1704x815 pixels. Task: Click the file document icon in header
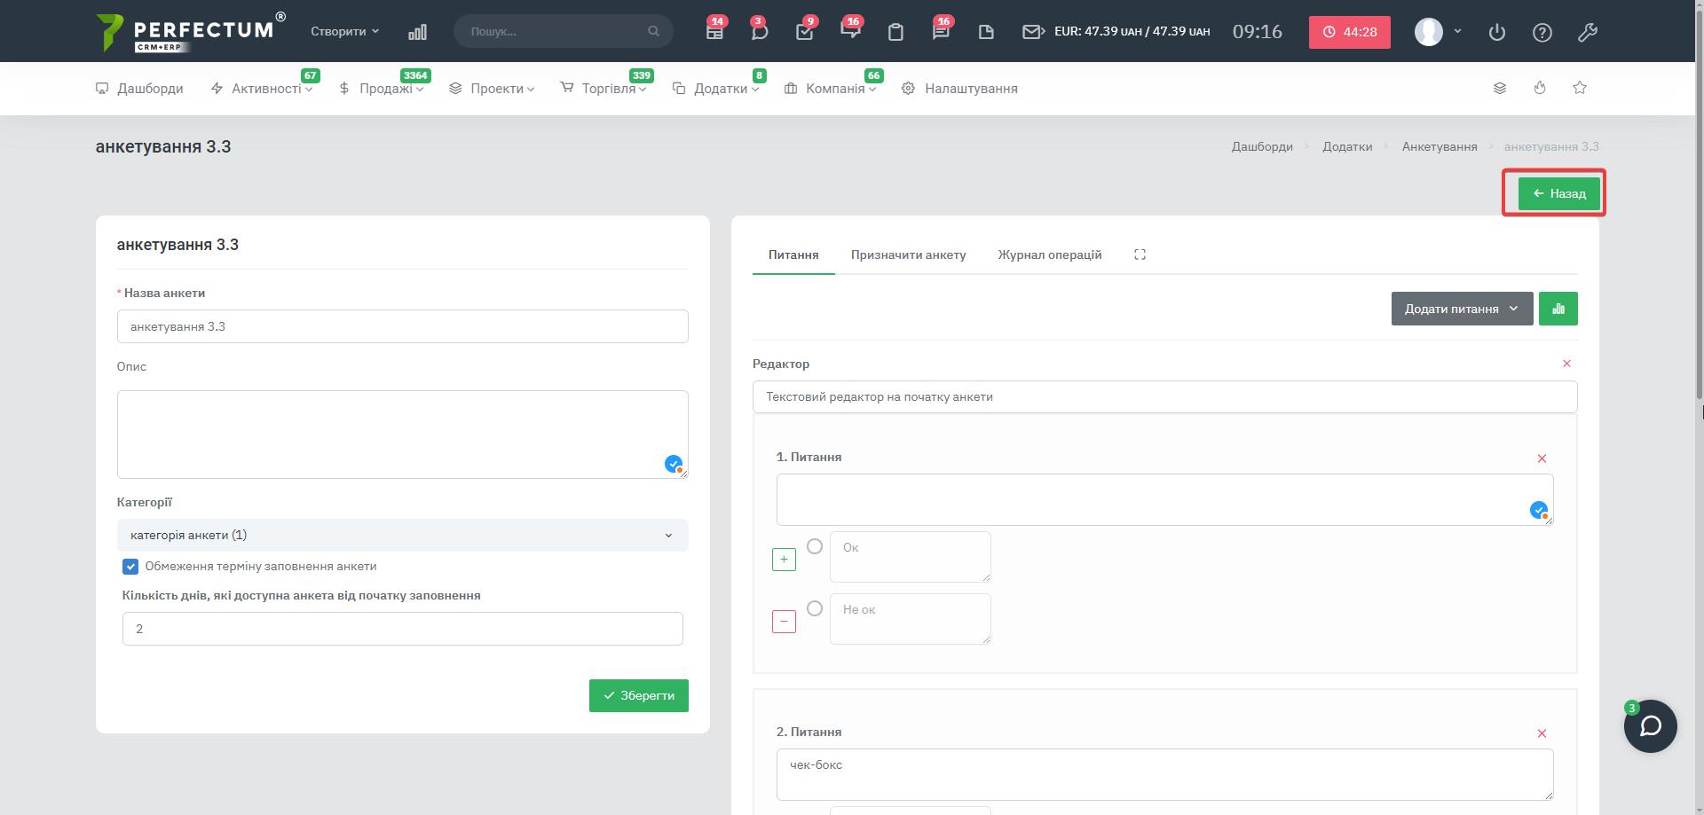(x=986, y=32)
